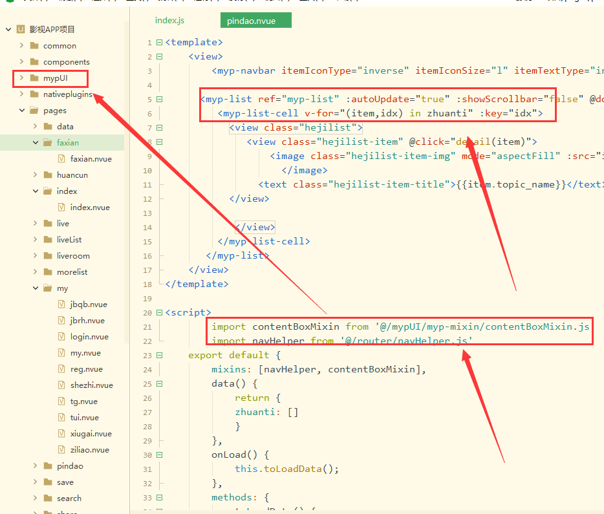Fold the hejilist-item view at line 8
The image size is (604, 514).
160,142
